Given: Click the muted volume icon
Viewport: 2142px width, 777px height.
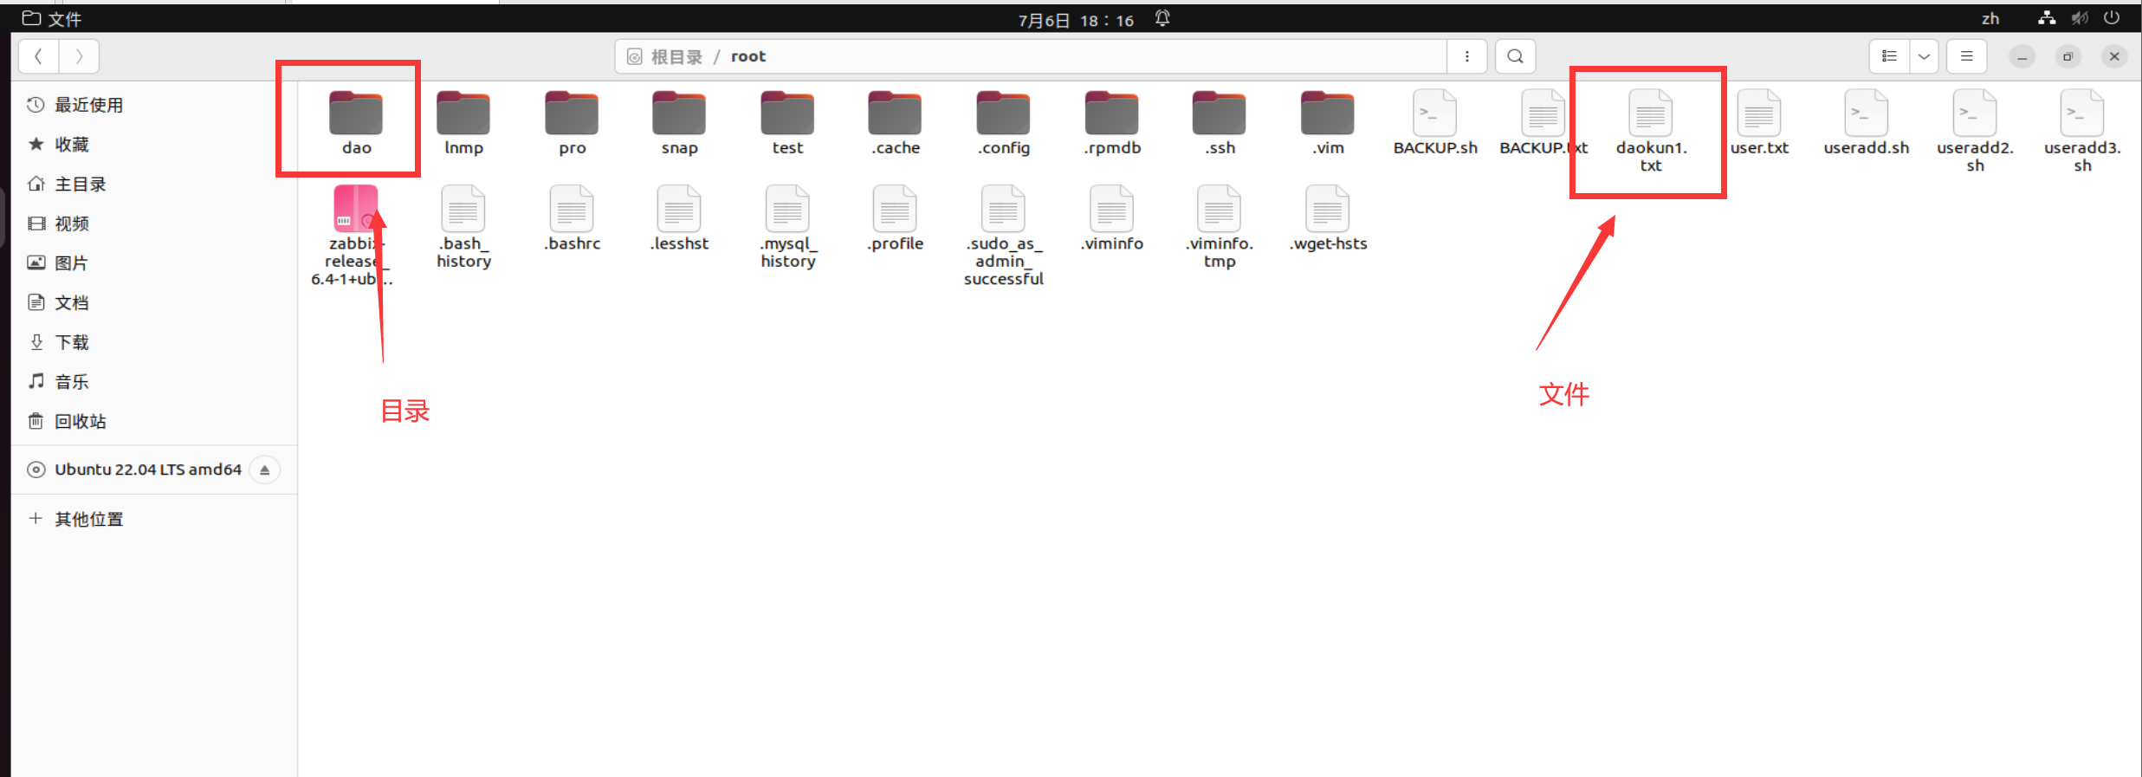Looking at the screenshot, I should [2080, 18].
